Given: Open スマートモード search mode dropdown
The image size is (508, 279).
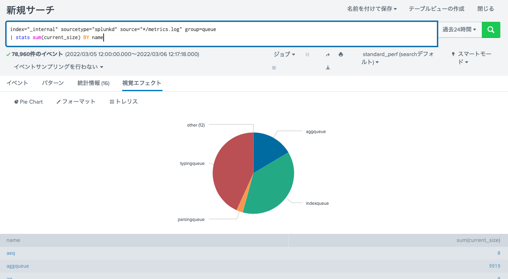Looking at the screenshot, I should 472,58.
